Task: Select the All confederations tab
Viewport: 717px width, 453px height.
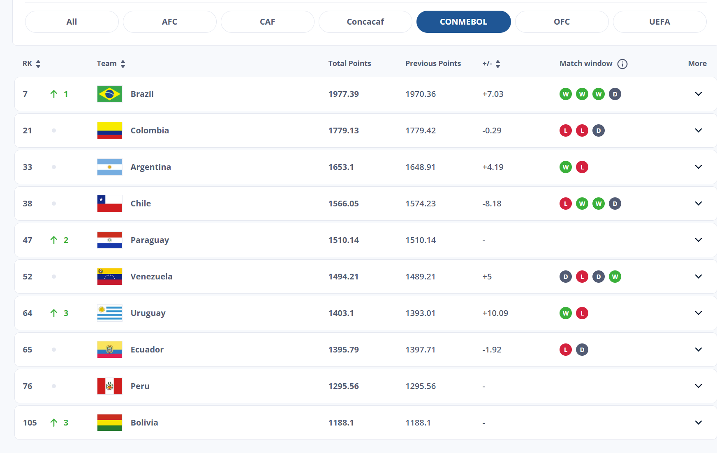Action: [x=72, y=22]
